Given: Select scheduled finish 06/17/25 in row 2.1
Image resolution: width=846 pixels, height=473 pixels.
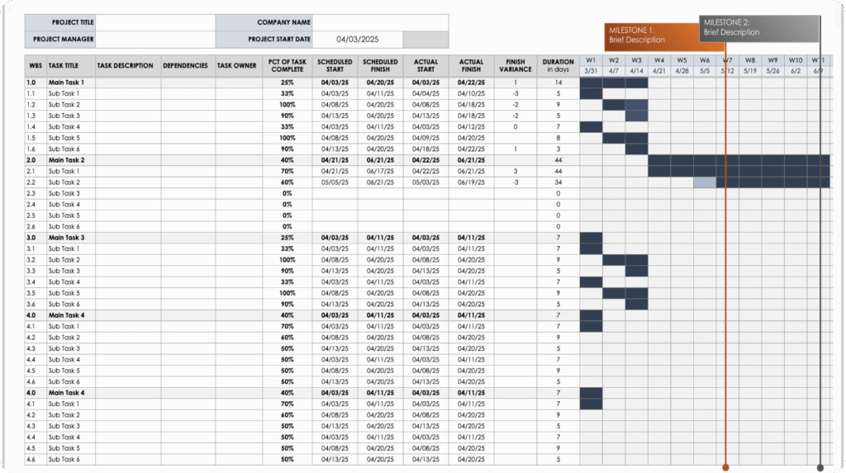Looking at the screenshot, I should coord(380,172).
